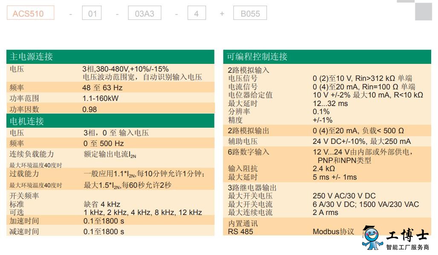This screenshot has height=255, width=438.
Task: Click the 10 V +/-2% 最大10 mA value
Action: pyautogui.click(x=368, y=95)
